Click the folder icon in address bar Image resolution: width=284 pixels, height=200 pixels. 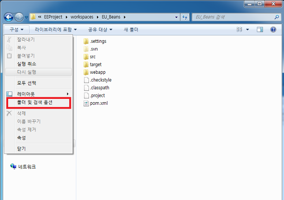(x=33, y=17)
